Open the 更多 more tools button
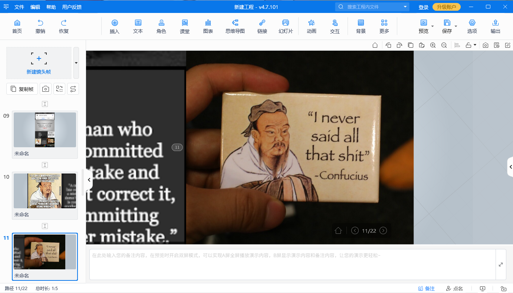The image size is (513, 293). (x=384, y=26)
